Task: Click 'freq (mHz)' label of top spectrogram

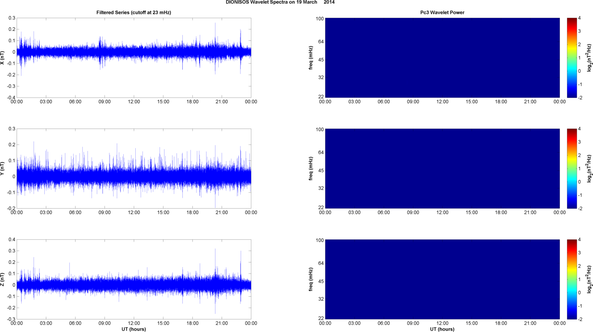Action: [x=311, y=58]
